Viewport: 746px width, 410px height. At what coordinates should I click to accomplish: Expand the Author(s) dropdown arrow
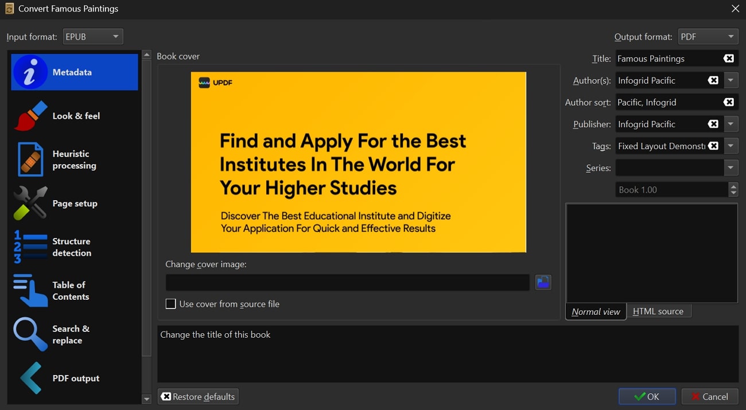731,80
